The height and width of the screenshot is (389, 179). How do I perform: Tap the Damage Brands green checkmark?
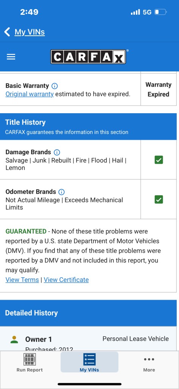pyautogui.click(x=159, y=160)
